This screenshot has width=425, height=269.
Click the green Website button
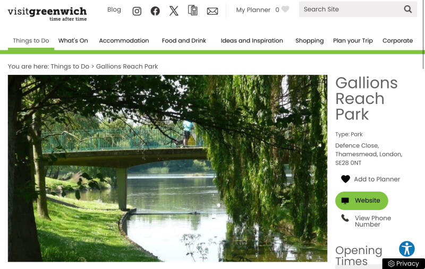click(x=362, y=201)
